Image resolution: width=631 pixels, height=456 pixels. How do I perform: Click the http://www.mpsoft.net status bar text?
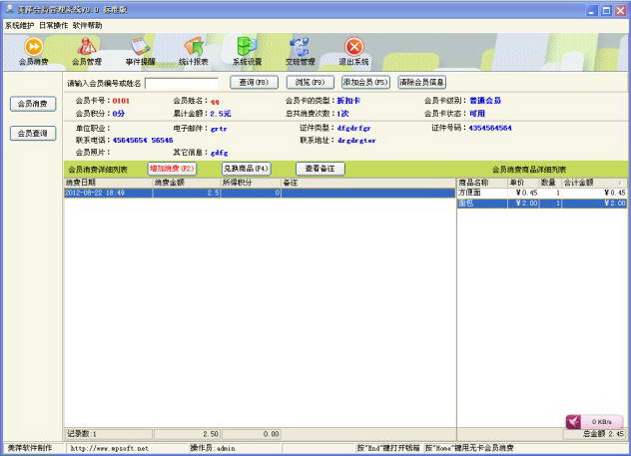(x=110, y=448)
